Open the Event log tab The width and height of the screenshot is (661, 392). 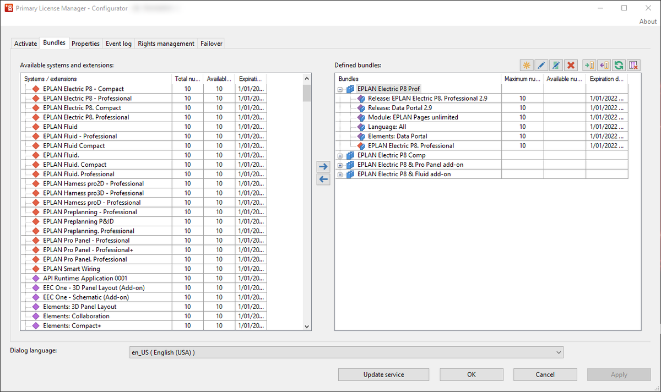118,43
